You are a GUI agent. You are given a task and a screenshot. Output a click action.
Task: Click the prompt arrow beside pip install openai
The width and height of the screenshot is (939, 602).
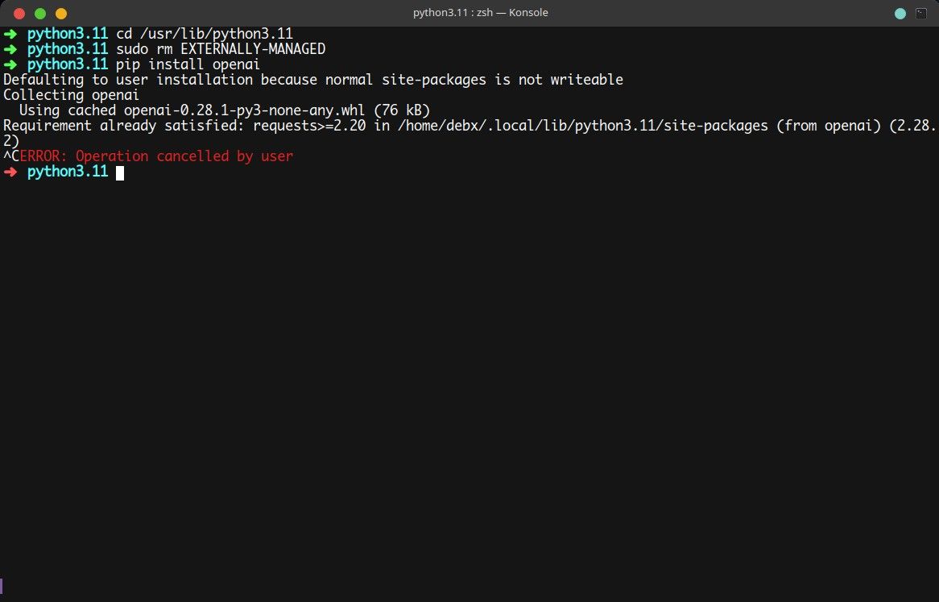pos(9,64)
